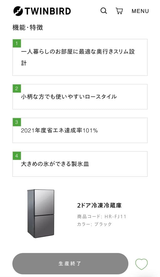Click the product name 2ドア冷凍冷蔵庫
This screenshot has height=277, width=160.
click(x=99, y=206)
